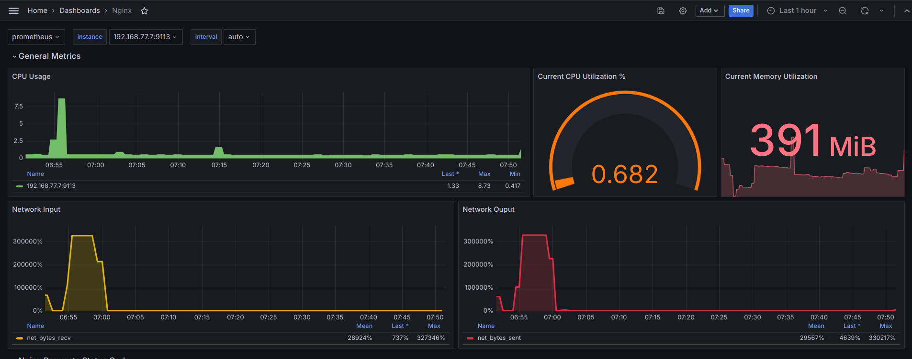Click the Share button
Screen dimensions: 912x359
pos(741,11)
